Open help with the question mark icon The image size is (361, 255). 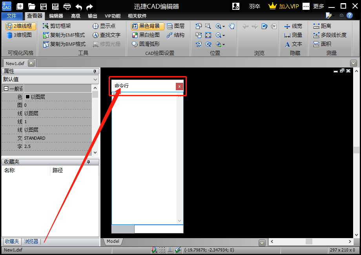pyautogui.click(x=350, y=15)
